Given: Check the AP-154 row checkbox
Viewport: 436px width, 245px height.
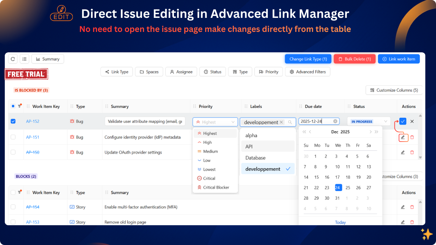Looking at the screenshot, I should 13,207.
